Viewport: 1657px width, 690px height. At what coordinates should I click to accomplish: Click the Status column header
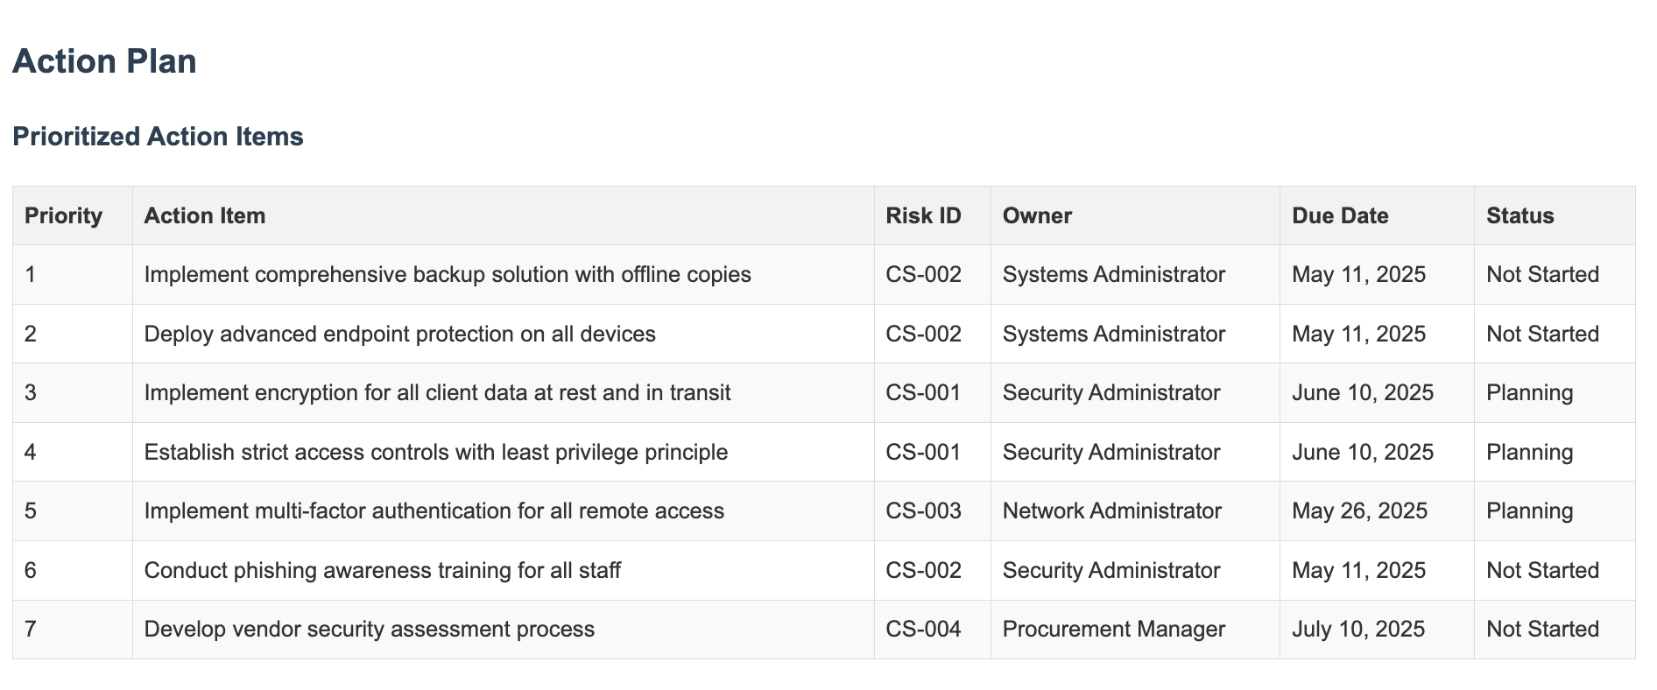coord(1520,215)
